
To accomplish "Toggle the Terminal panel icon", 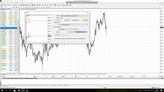I will pos(16,5).
